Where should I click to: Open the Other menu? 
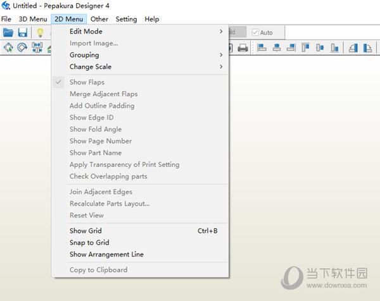point(99,19)
